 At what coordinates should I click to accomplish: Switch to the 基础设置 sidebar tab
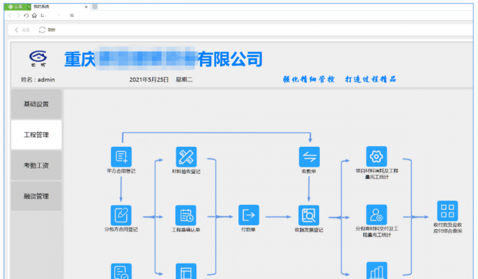(36, 104)
